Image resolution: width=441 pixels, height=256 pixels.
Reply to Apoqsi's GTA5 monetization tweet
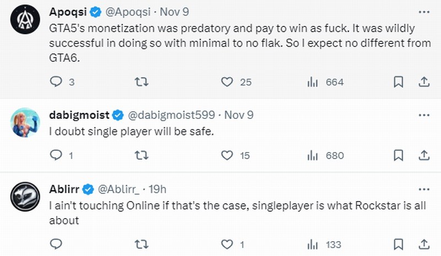pyautogui.click(x=55, y=82)
